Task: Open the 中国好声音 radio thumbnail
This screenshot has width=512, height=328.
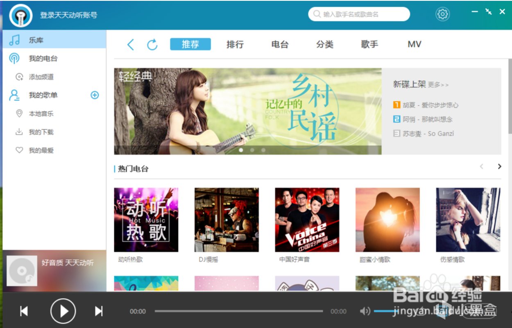Action: [x=307, y=220]
